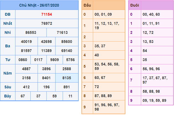Viewport: 174px width, 115px height.
Task: Click the ĐB row label
Action: (x=8, y=14)
